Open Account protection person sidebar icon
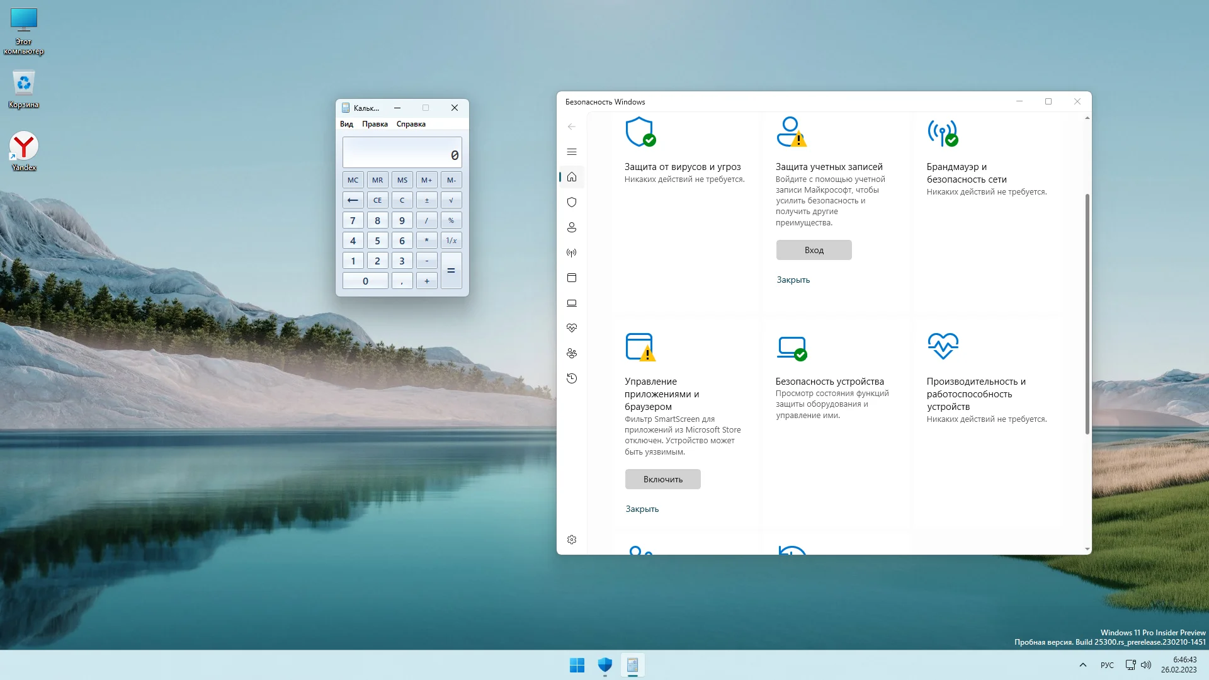Image resolution: width=1209 pixels, height=680 pixels. click(571, 227)
